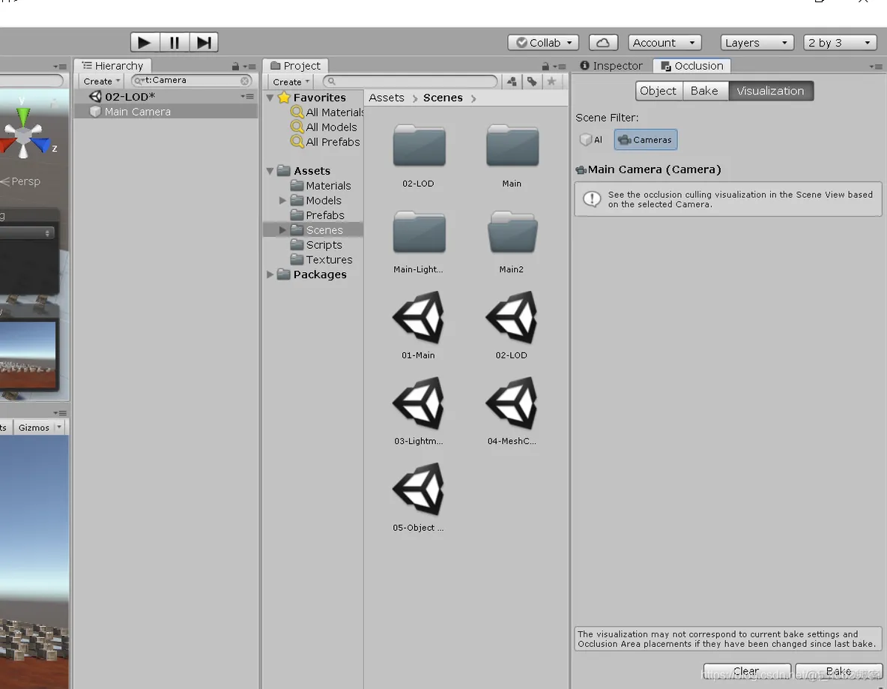Screen dimensions: 887x689
Task: Select the 02-LOD scene asset
Action: tap(512, 318)
